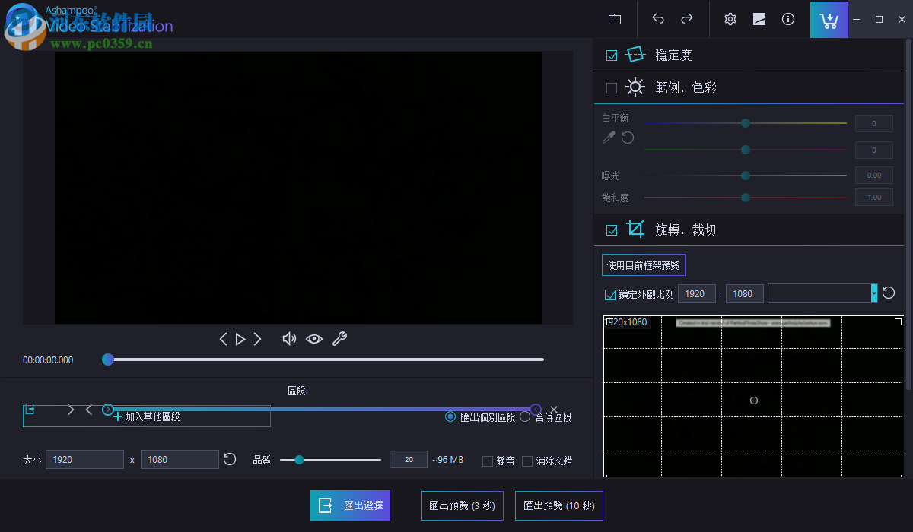Open the wrench tools icon below the preview
Viewport: 913px width, 532px height.
click(x=339, y=338)
